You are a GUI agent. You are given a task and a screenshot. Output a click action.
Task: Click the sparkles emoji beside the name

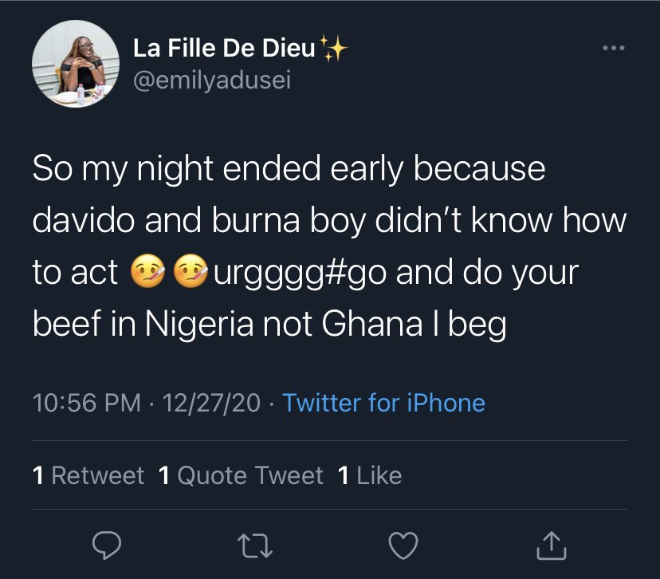point(334,49)
